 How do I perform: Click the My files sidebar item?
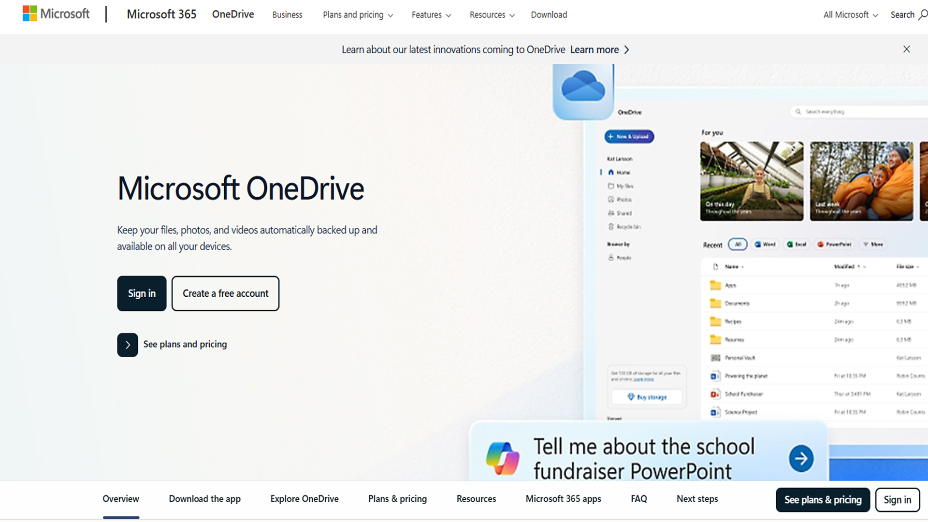point(621,186)
